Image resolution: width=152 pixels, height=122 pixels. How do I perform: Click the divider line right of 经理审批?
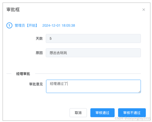(88, 74)
